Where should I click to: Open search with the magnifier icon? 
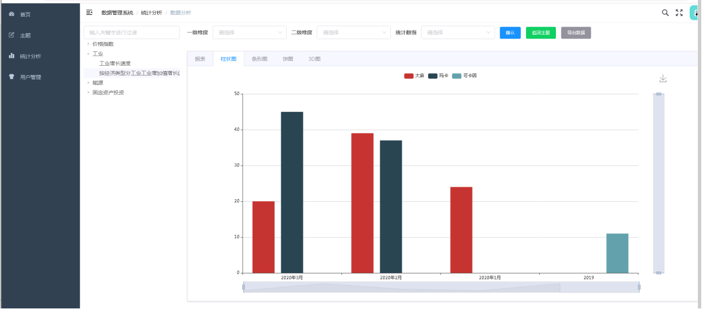pyautogui.click(x=665, y=13)
